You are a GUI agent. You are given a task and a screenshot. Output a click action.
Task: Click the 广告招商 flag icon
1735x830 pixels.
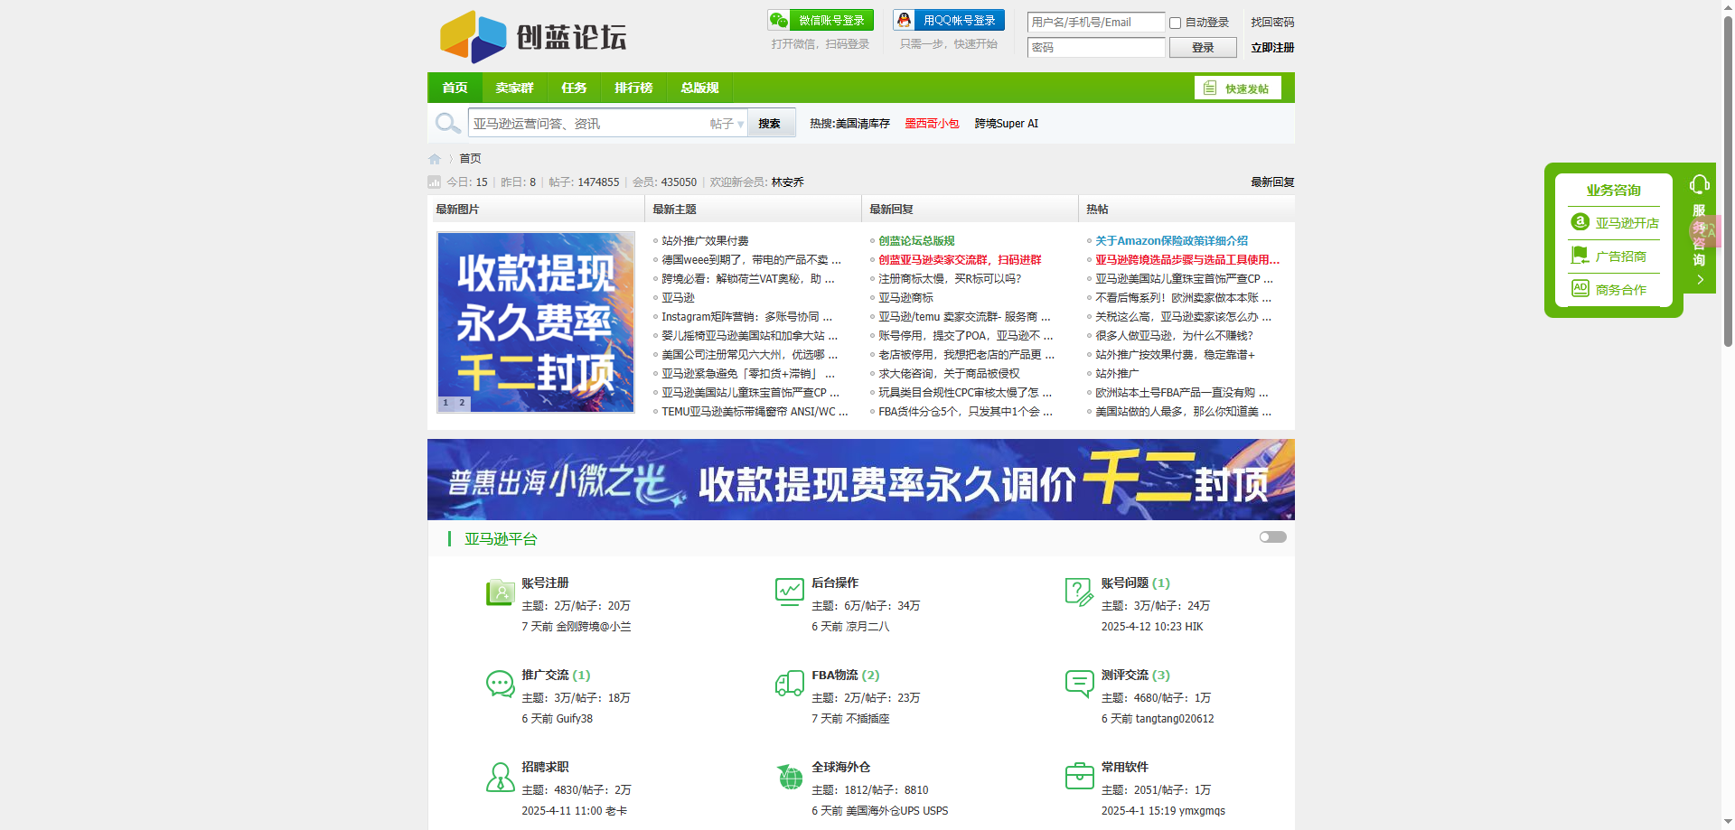[x=1579, y=255]
